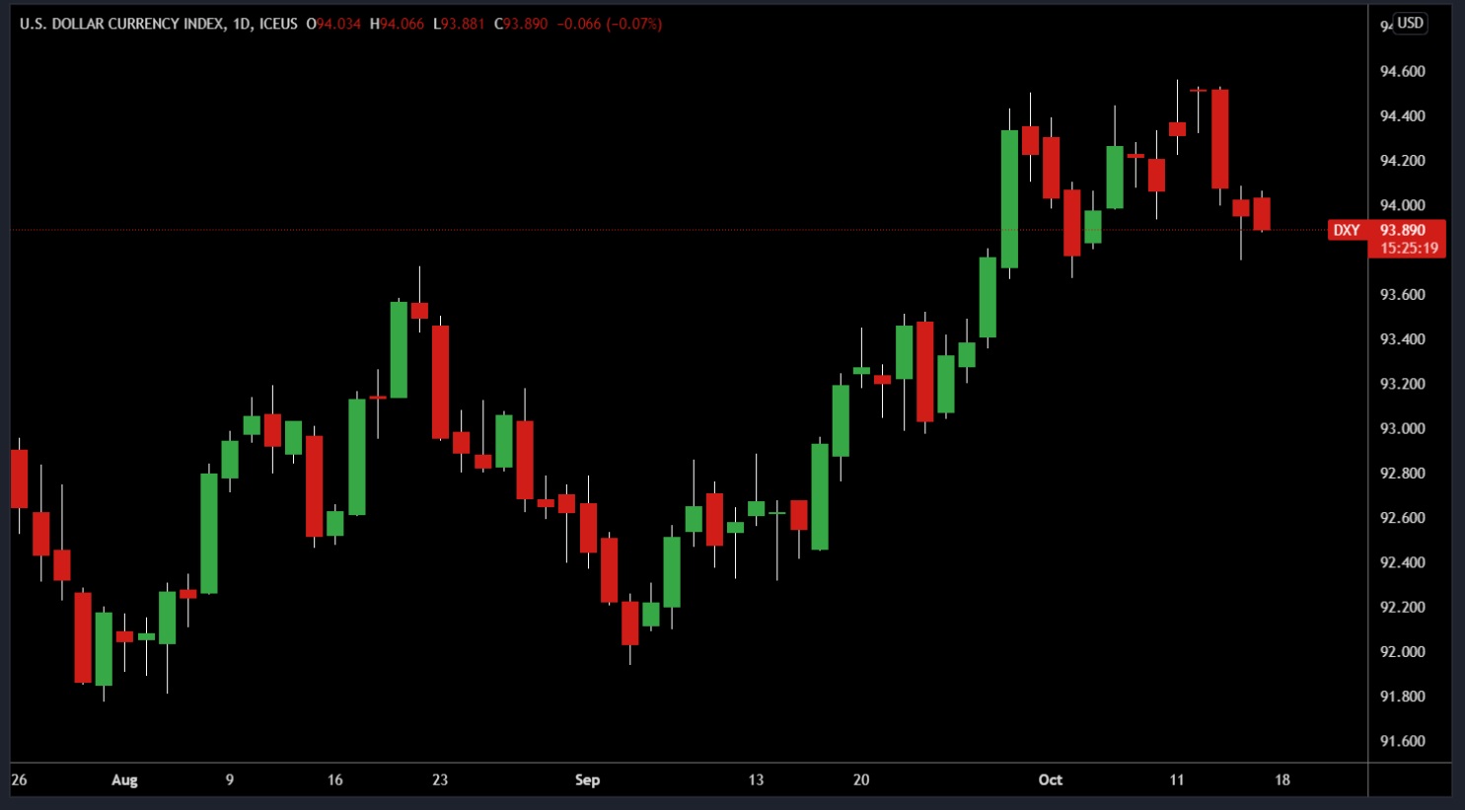Click the 93.890 current price label
Screen dimensions: 1465x810
[1402, 230]
